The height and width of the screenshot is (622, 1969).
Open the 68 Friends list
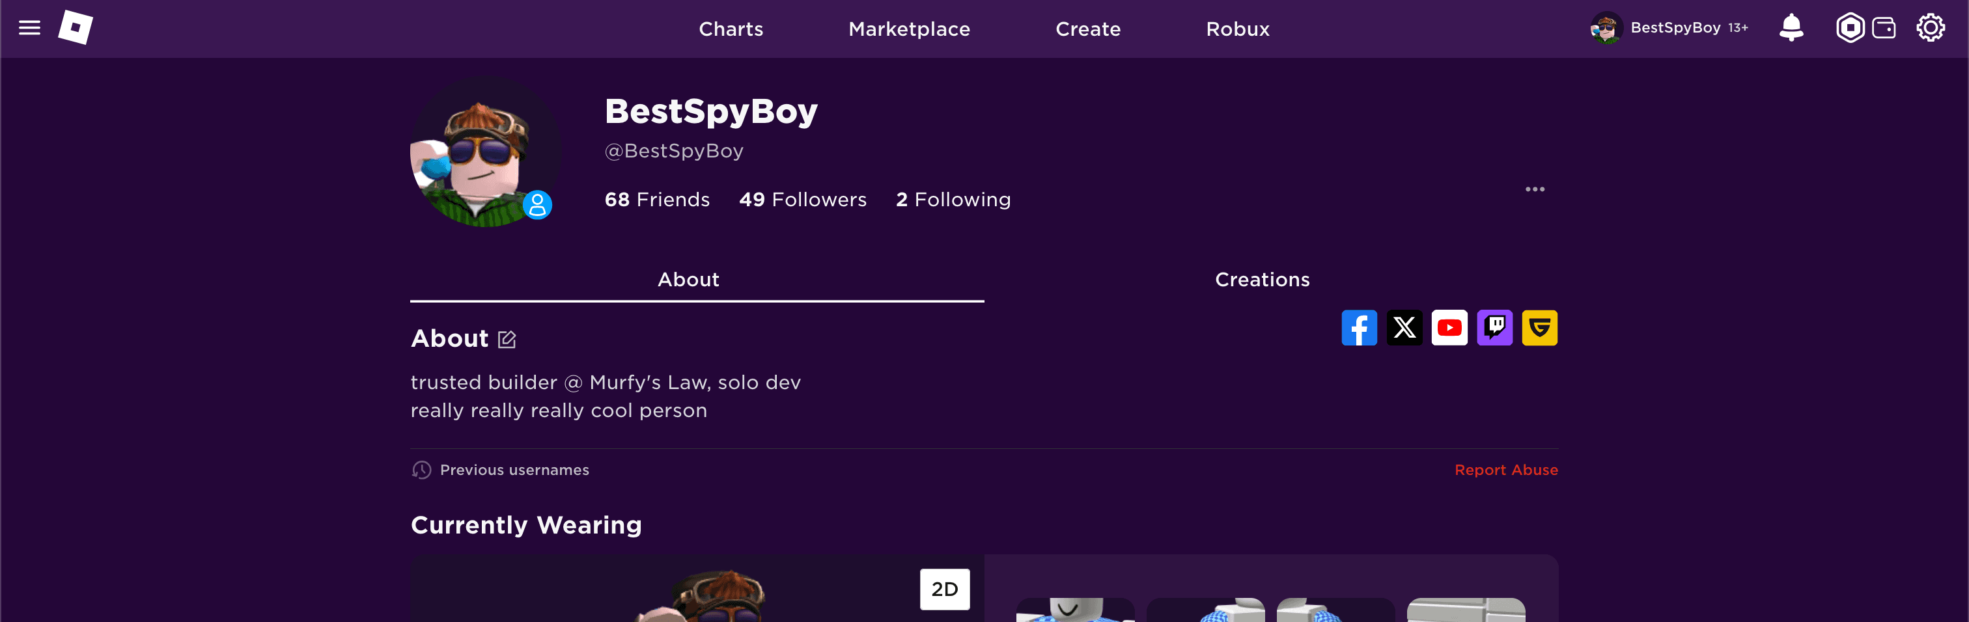[656, 200]
